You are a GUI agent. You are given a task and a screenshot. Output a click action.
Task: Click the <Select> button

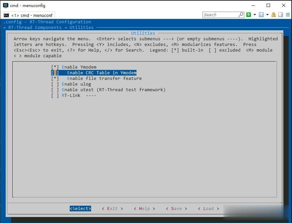(80, 208)
